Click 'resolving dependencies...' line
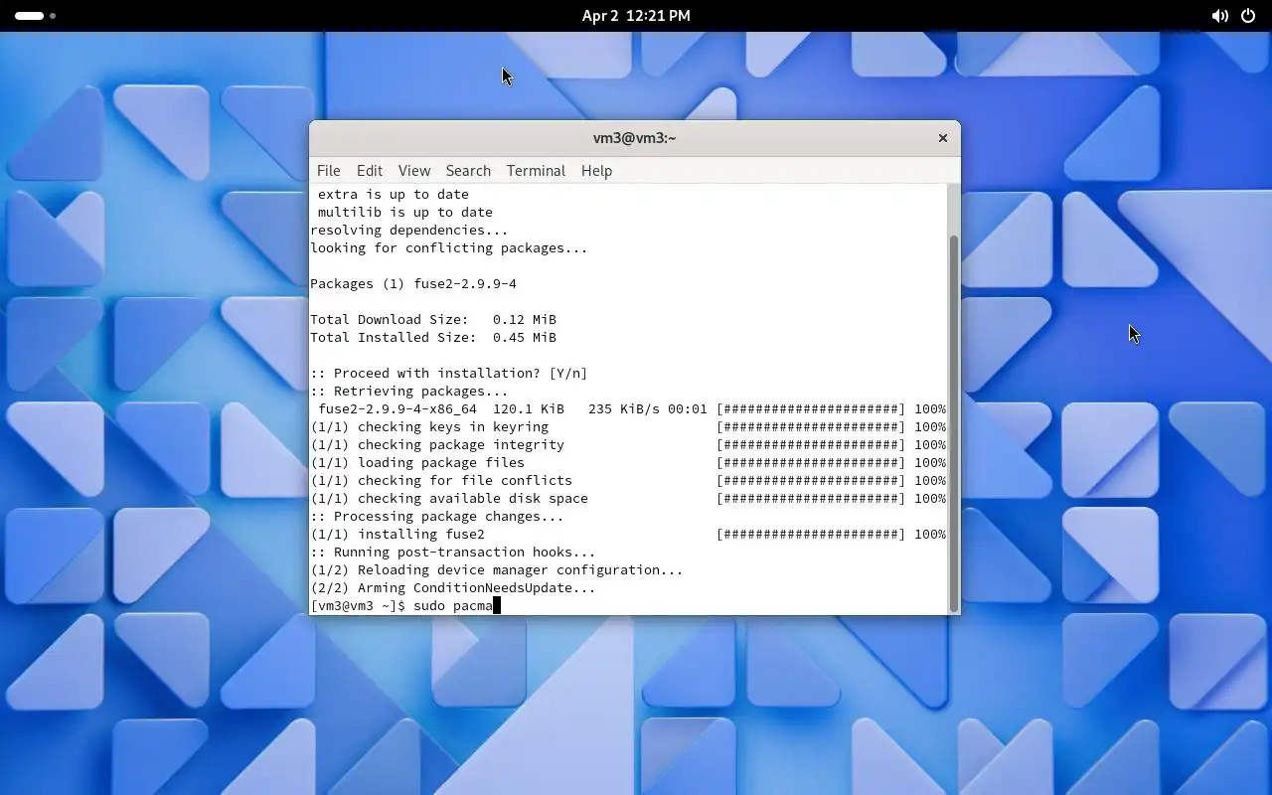Screen dimensions: 1272x795 coord(409,230)
